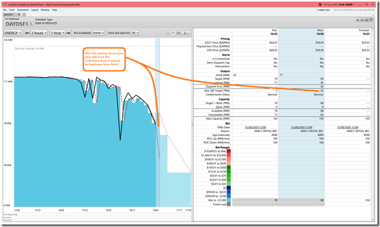Click the Max Capacity (MW) row label
The image size is (380, 227).
pyautogui.click(x=218, y=119)
